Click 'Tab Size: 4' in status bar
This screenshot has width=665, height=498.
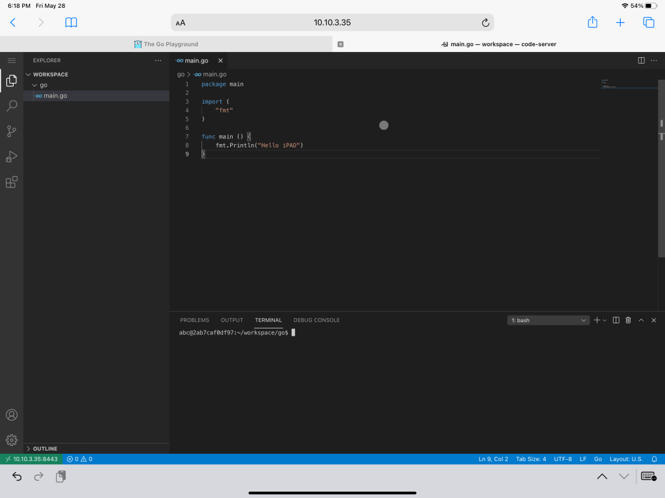click(531, 459)
